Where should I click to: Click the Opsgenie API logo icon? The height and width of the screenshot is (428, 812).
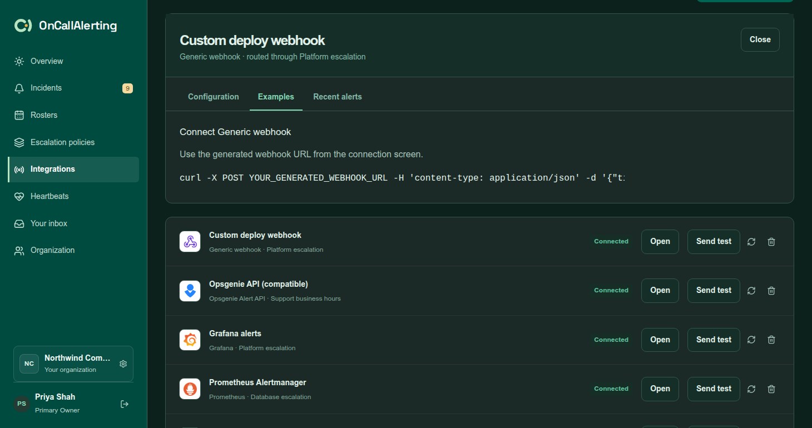click(x=190, y=290)
